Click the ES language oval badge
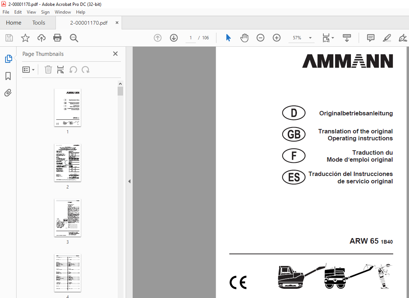 point(294,177)
